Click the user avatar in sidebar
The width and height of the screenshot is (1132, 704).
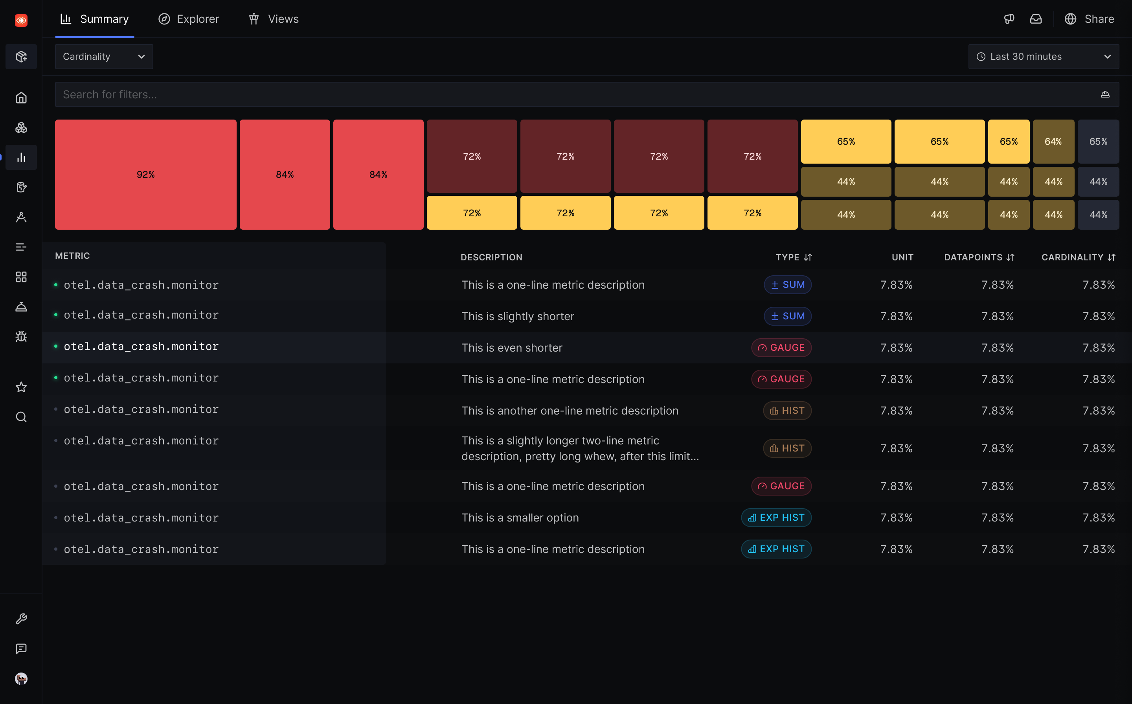(21, 678)
